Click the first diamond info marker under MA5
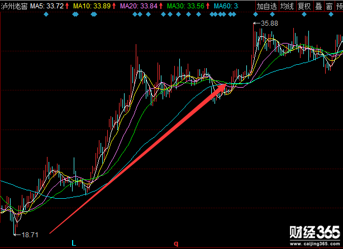343x249 pixels. click(46, 15)
